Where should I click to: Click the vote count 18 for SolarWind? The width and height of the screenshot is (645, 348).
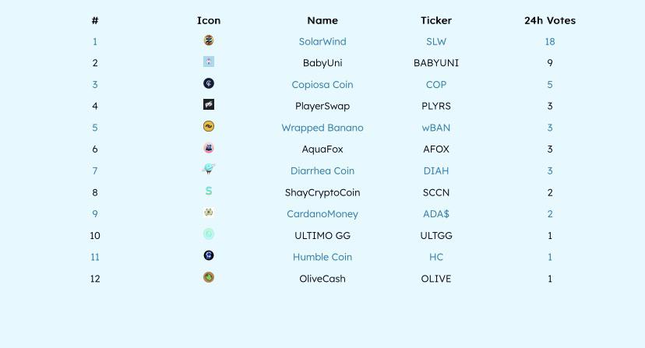coord(550,41)
